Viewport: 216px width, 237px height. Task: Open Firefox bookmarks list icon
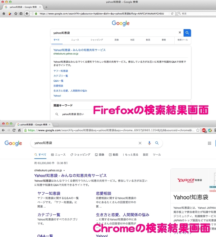pos(21,13)
